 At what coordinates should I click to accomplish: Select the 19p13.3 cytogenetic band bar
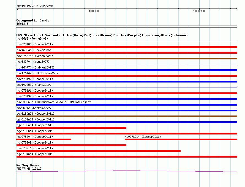[127, 27]
